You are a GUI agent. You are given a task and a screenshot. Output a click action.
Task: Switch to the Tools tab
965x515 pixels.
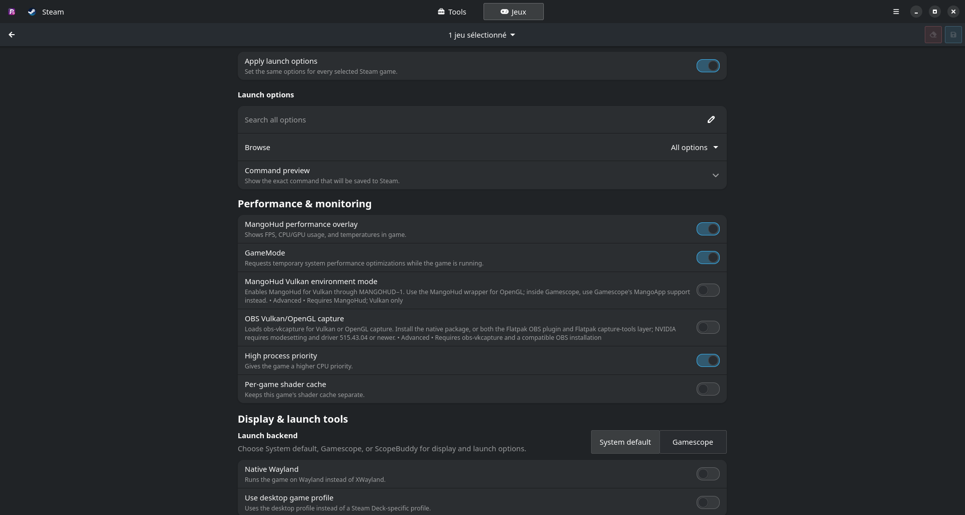[x=452, y=12]
